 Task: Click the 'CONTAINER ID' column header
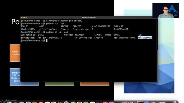coord(28,35)
